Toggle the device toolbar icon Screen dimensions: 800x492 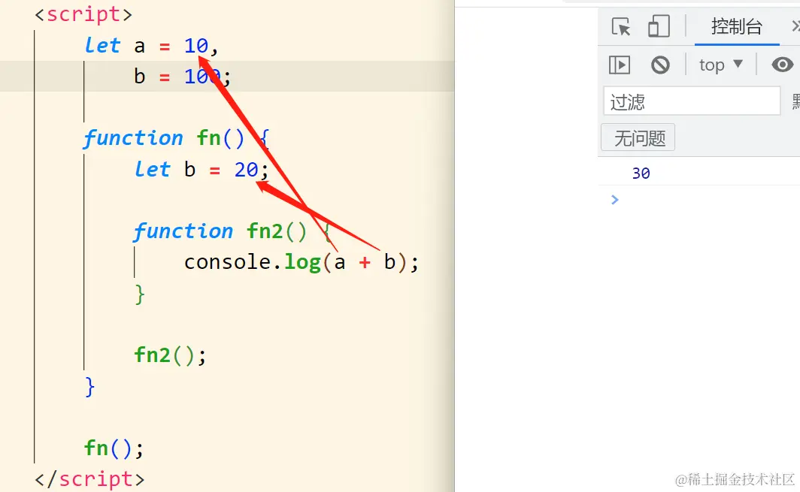tap(659, 26)
